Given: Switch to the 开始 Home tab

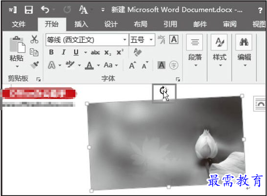Looking at the screenshot, I should click(52, 24).
